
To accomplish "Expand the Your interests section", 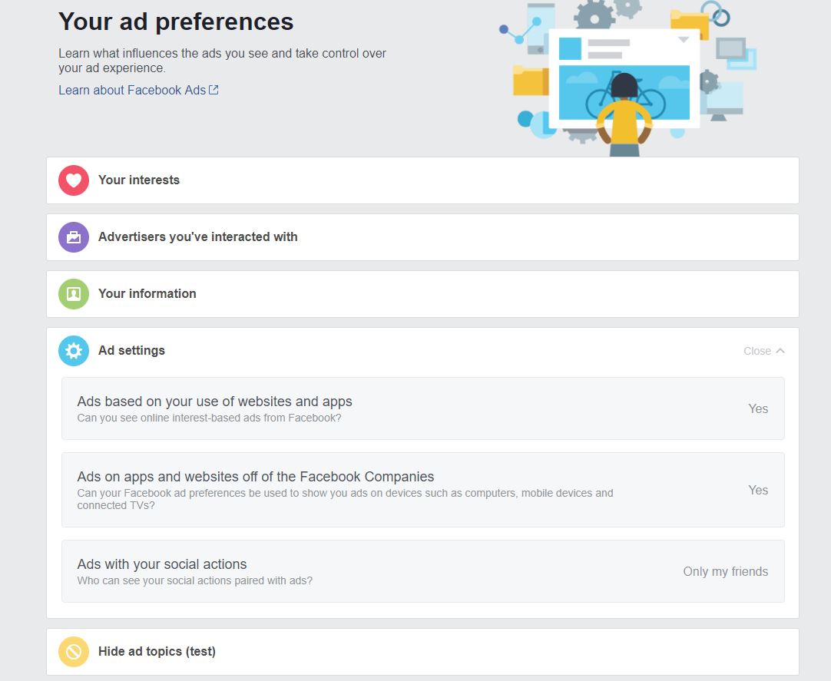I will 422,180.
